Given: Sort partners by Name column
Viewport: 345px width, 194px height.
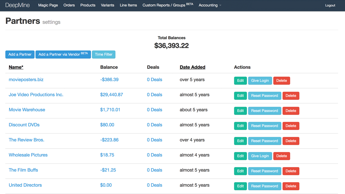Looking at the screenshot, I should (x=16, y=67).
